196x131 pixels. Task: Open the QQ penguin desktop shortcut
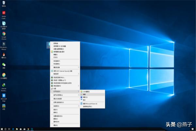4,55
